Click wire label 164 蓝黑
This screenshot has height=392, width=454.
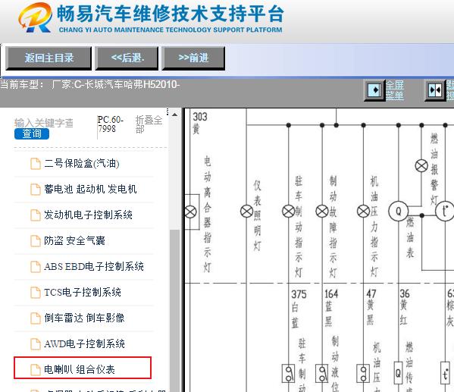(331, 308)
